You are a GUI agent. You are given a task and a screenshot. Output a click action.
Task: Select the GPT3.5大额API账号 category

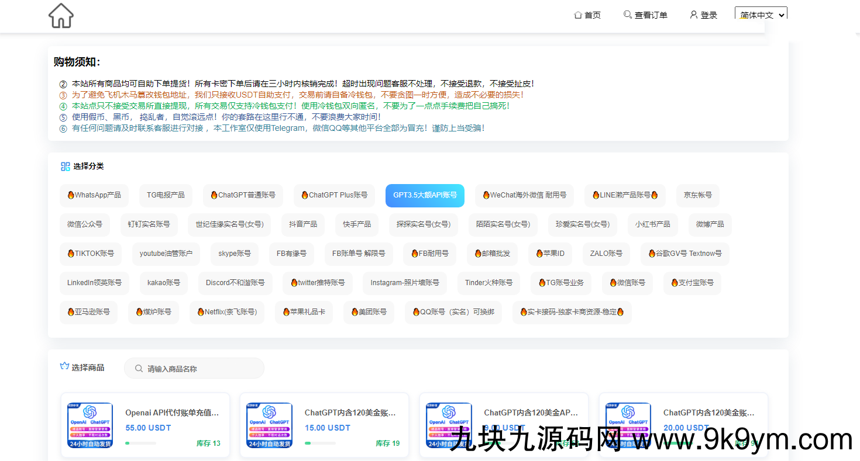point(425,195)
